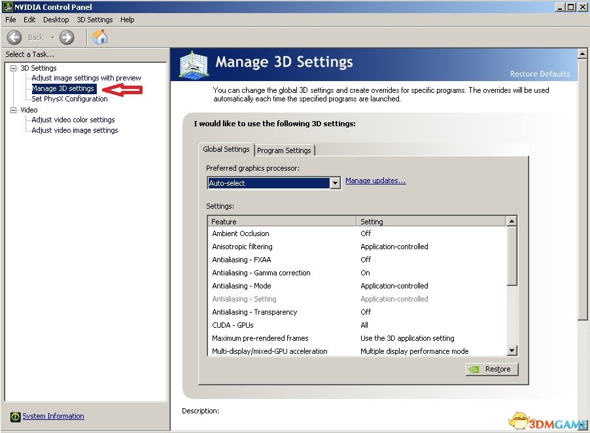Select Antialiasing - Mode feature

click(x=241, y=286)
